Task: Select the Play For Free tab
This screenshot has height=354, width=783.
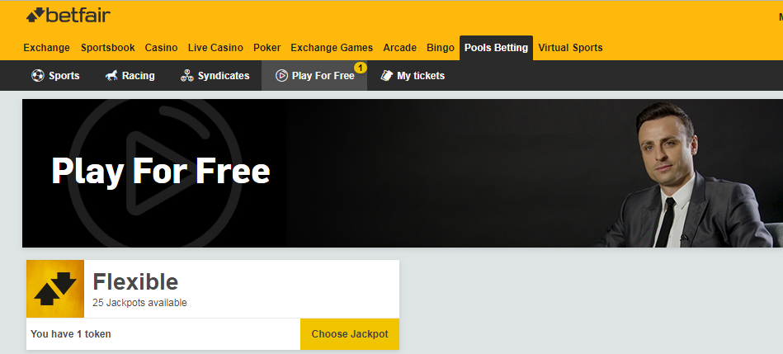Action: pos(314,76)
